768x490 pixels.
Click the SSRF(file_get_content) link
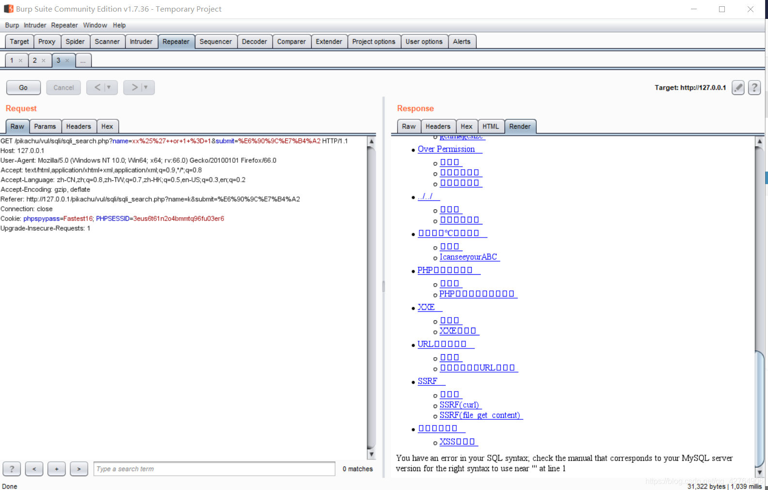(x=481, y=415)
